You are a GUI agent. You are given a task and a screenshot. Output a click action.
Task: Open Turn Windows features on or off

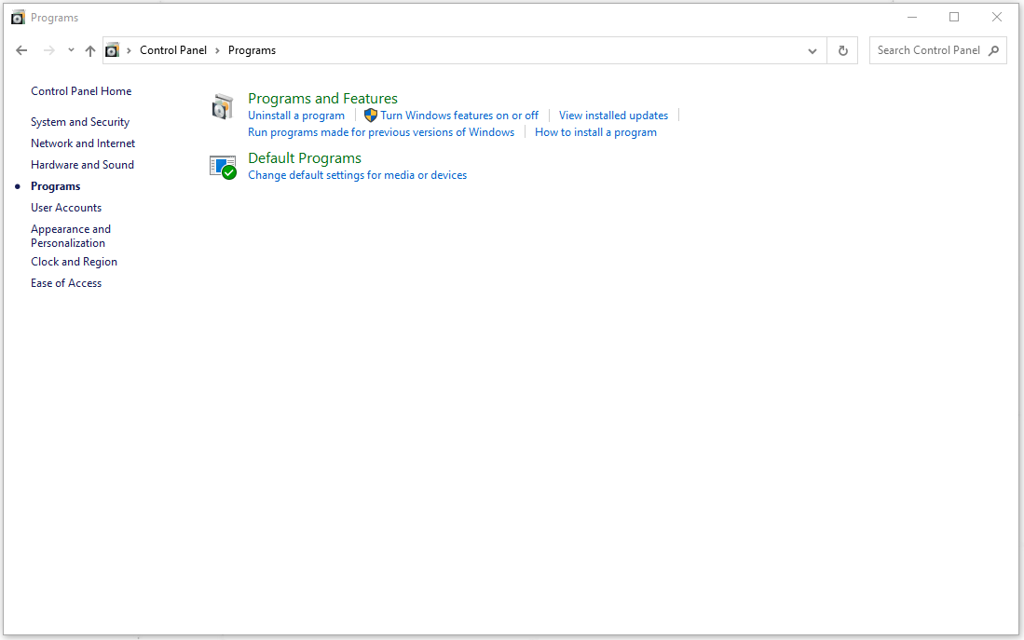pos(459,115)
